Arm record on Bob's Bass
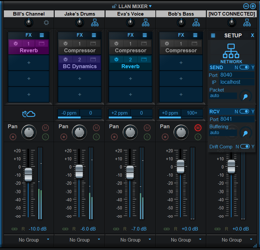The height and width of the screenshot is (250, 260). (x=165, y=137)
